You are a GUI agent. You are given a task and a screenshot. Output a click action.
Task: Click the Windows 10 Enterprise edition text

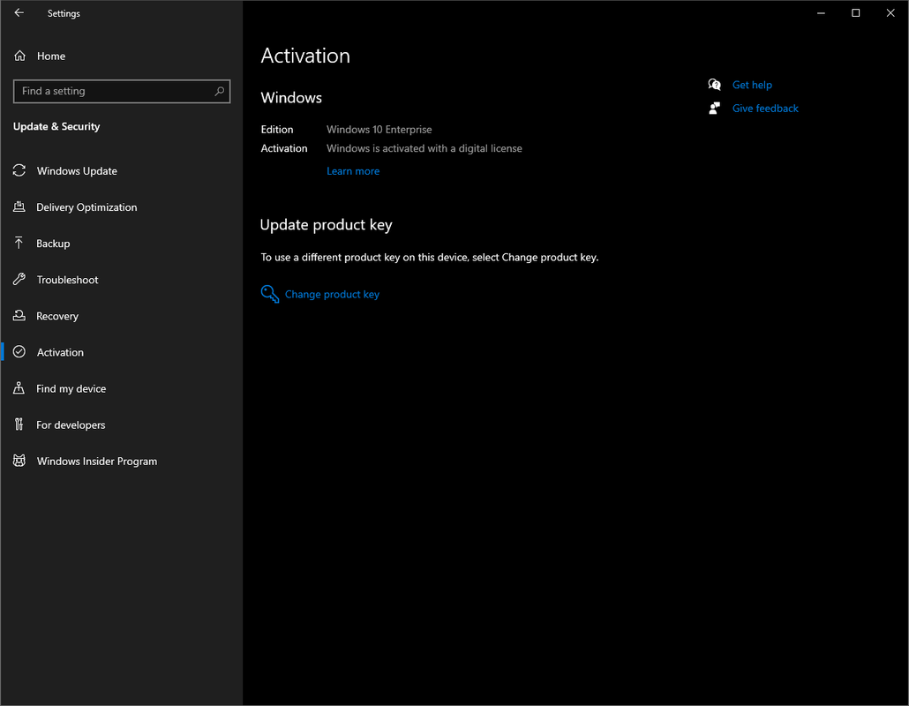tap(379, 129)
